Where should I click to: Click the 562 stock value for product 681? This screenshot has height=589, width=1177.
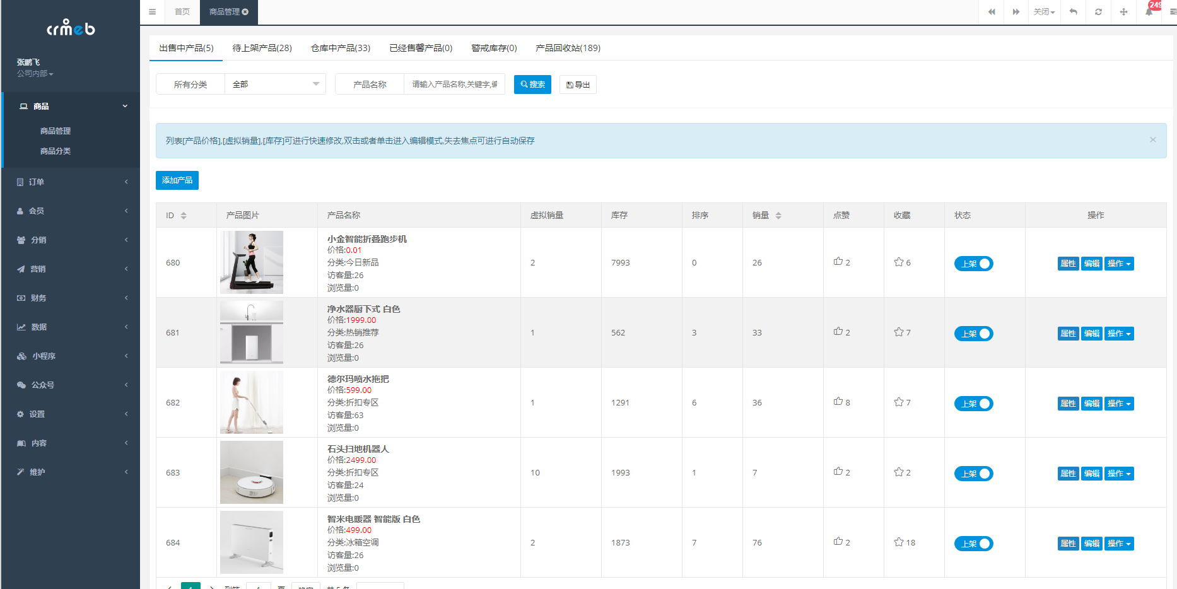(x=618, y=333)
